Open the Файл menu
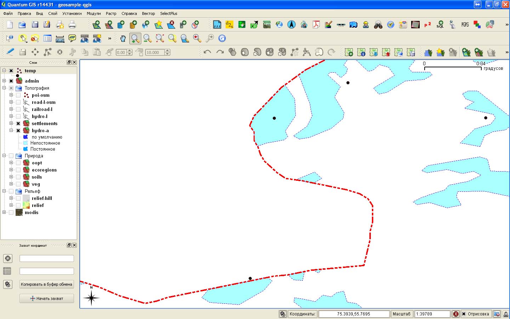The height and width of the screenshot is (319, 510). tap(8, 13)
